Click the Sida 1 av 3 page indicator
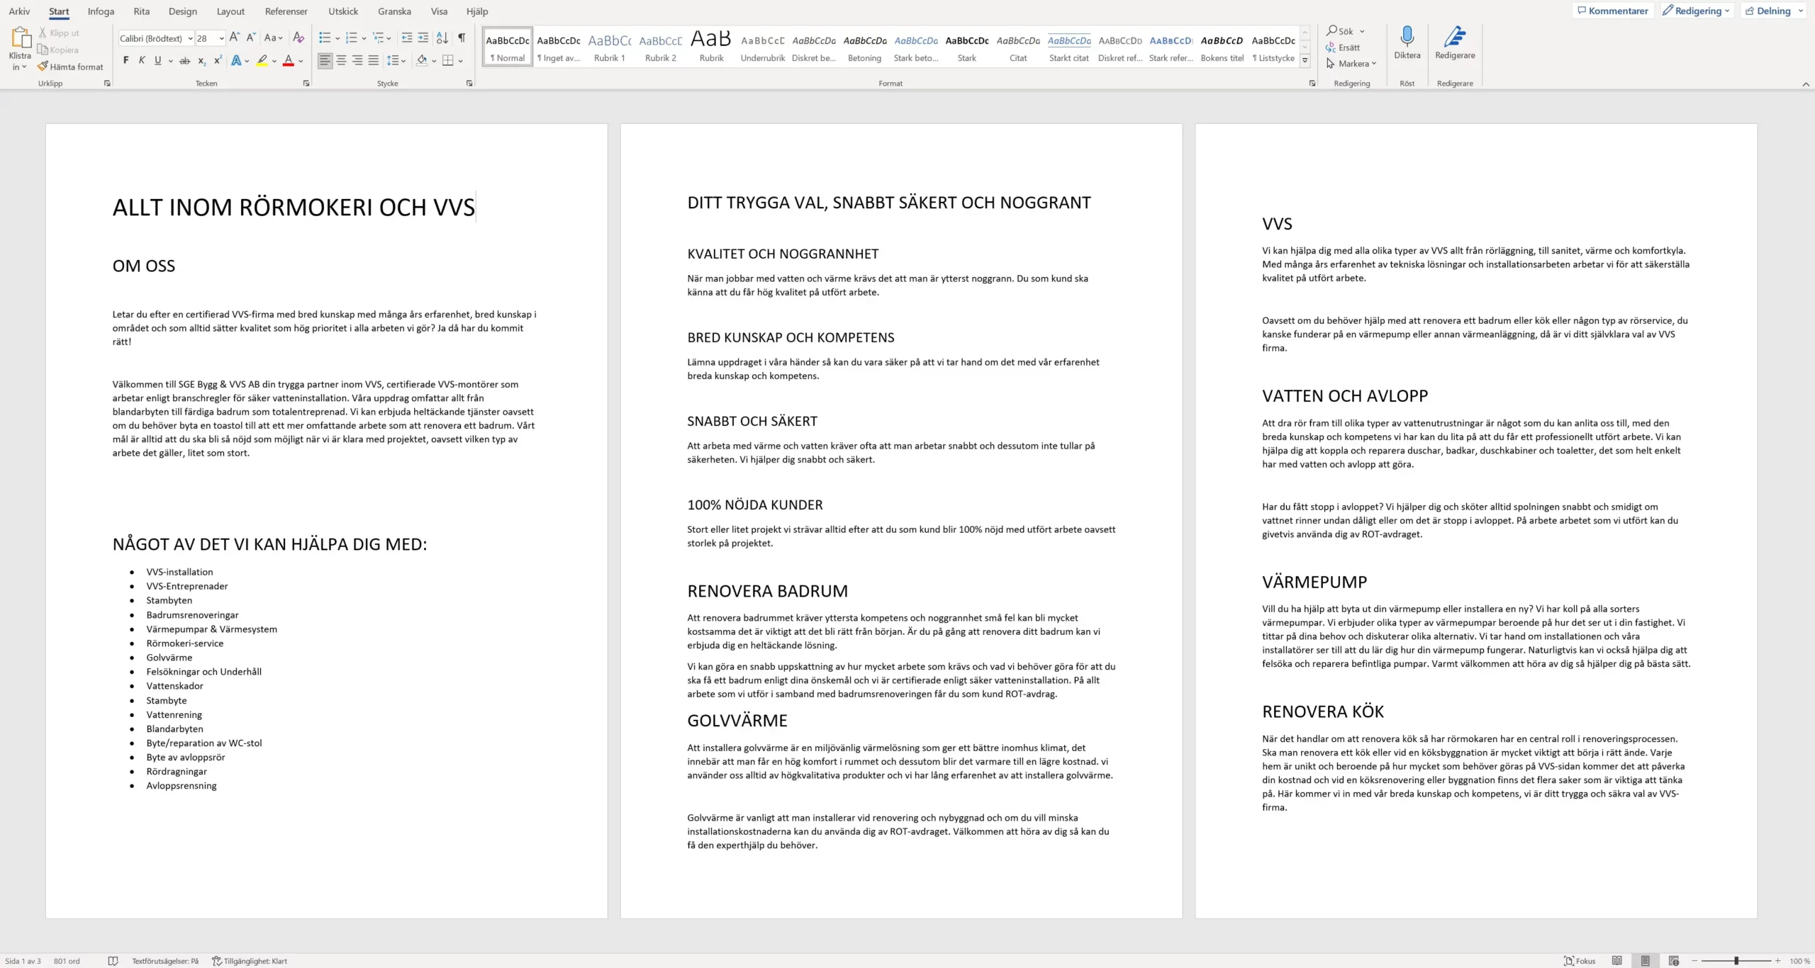This screenshot has height=968, width=1815. click(23, 961)
